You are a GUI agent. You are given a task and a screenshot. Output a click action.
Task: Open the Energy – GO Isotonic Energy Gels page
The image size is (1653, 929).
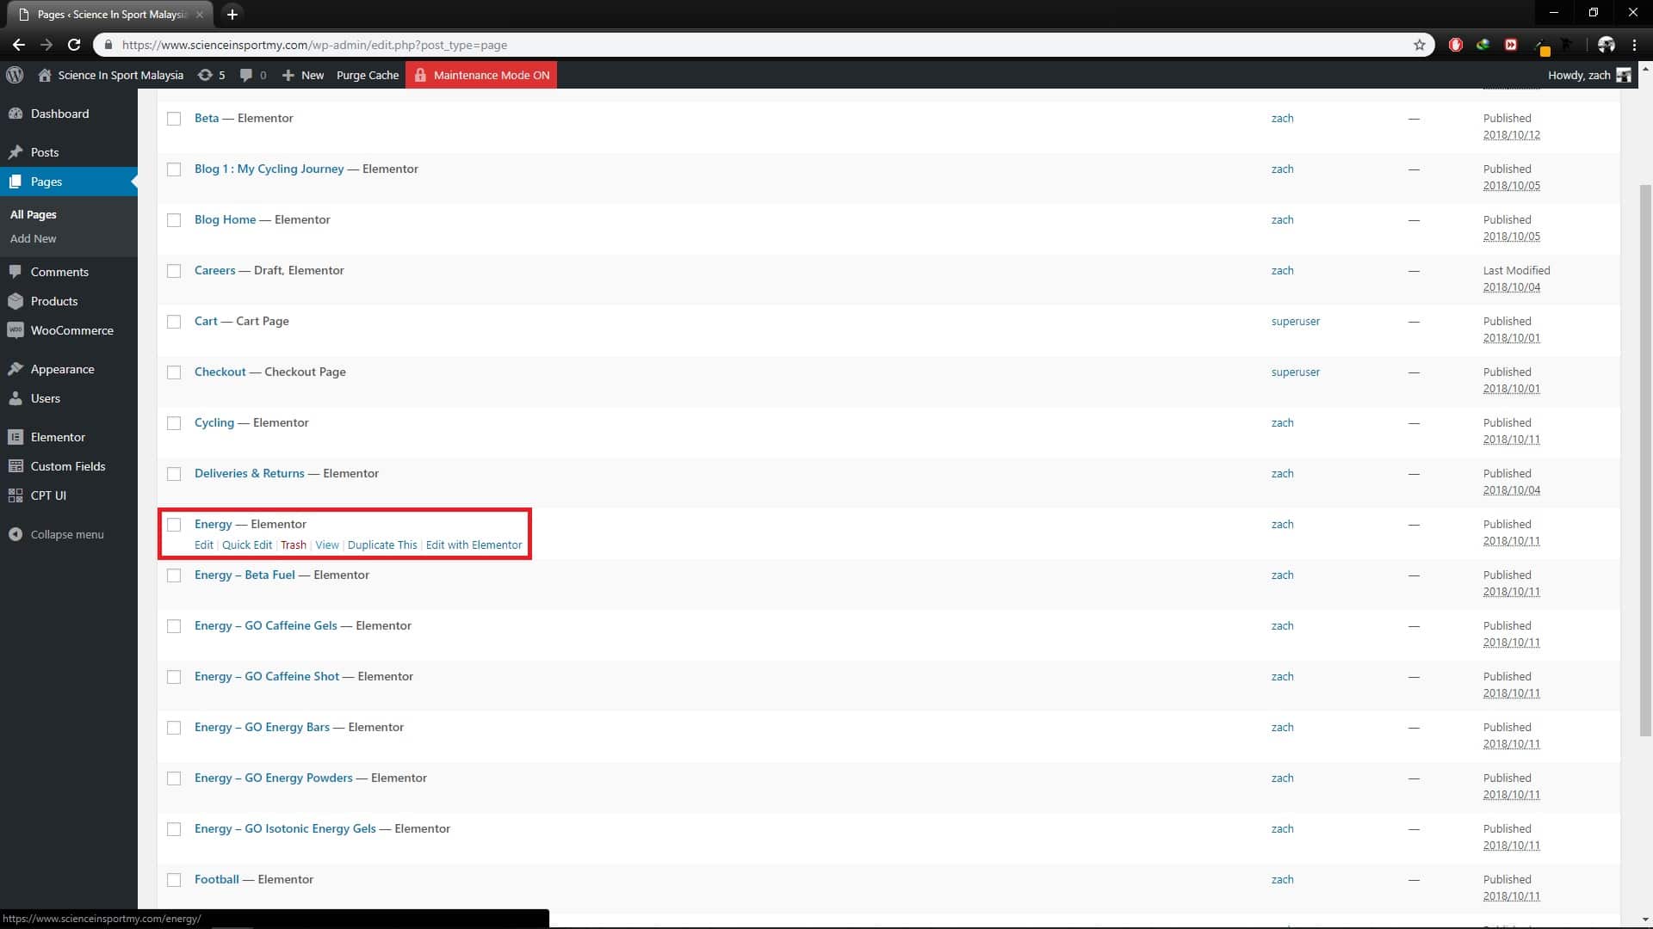pos(285,828)
